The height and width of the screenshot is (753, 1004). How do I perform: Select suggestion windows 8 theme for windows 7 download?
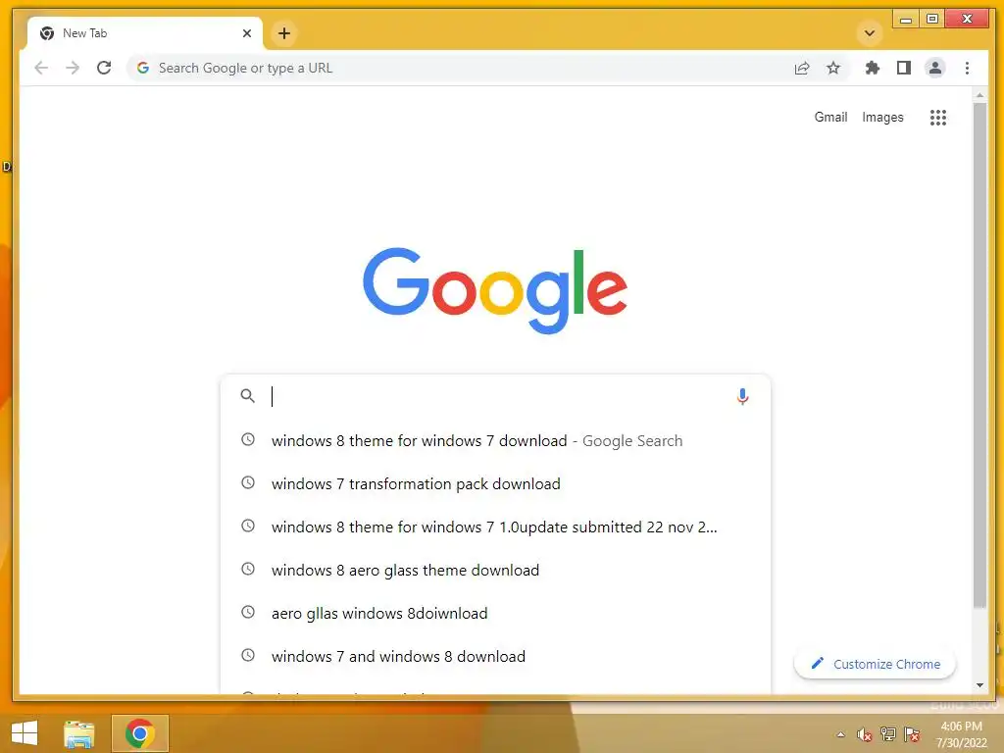[x=495, y=440]
